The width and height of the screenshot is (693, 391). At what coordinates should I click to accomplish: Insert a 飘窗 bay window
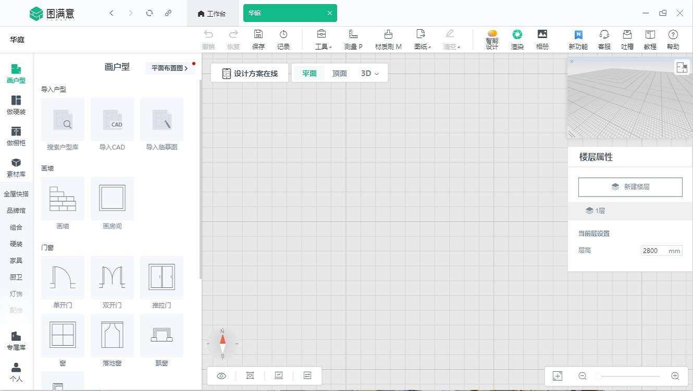[162, 335]
